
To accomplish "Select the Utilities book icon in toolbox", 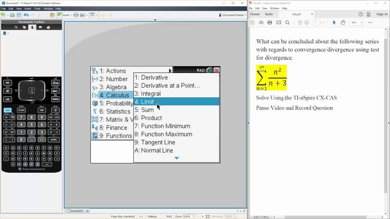I will (40, 27).
